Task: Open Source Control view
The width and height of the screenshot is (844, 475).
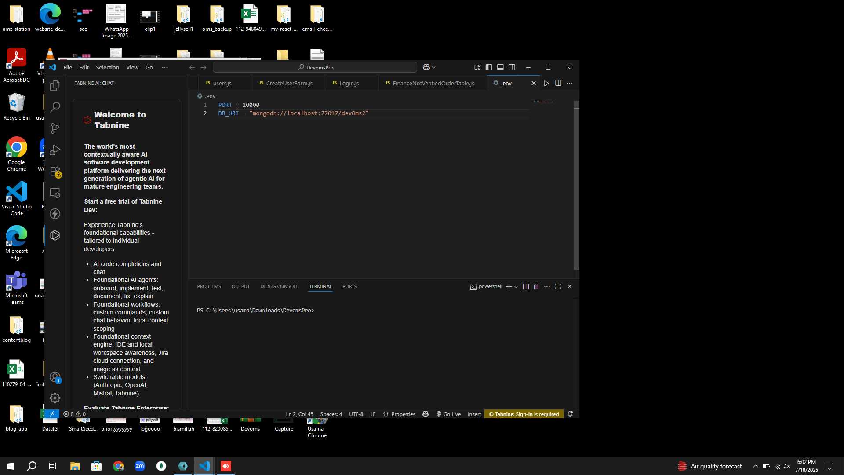Action: click(55, 128)
